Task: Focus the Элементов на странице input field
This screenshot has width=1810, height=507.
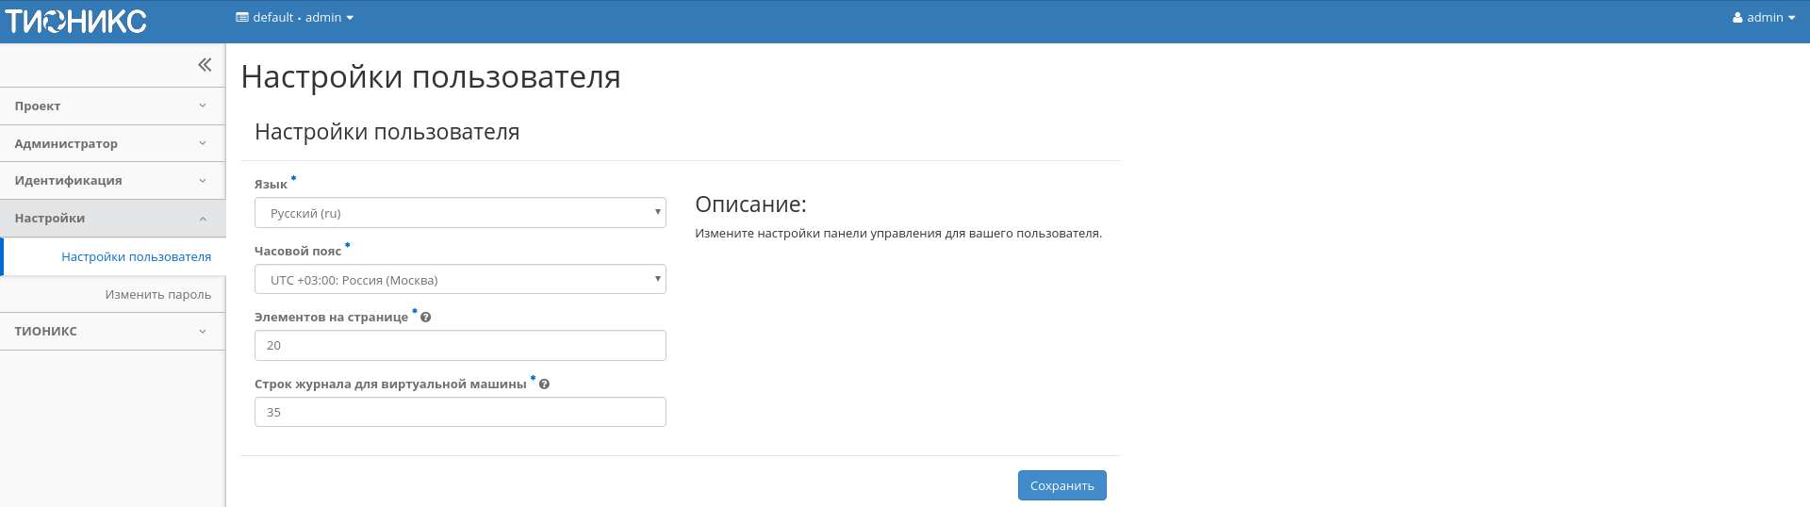Action: 460,346
